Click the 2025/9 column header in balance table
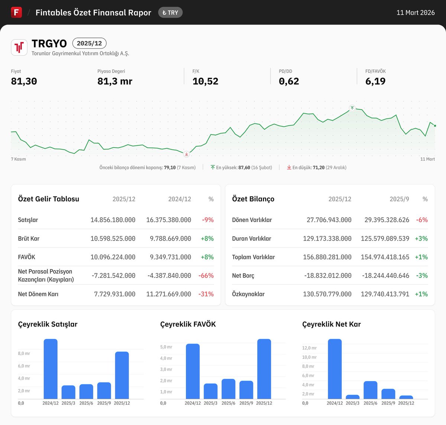446x425 pixels. (x=399, y=199)
